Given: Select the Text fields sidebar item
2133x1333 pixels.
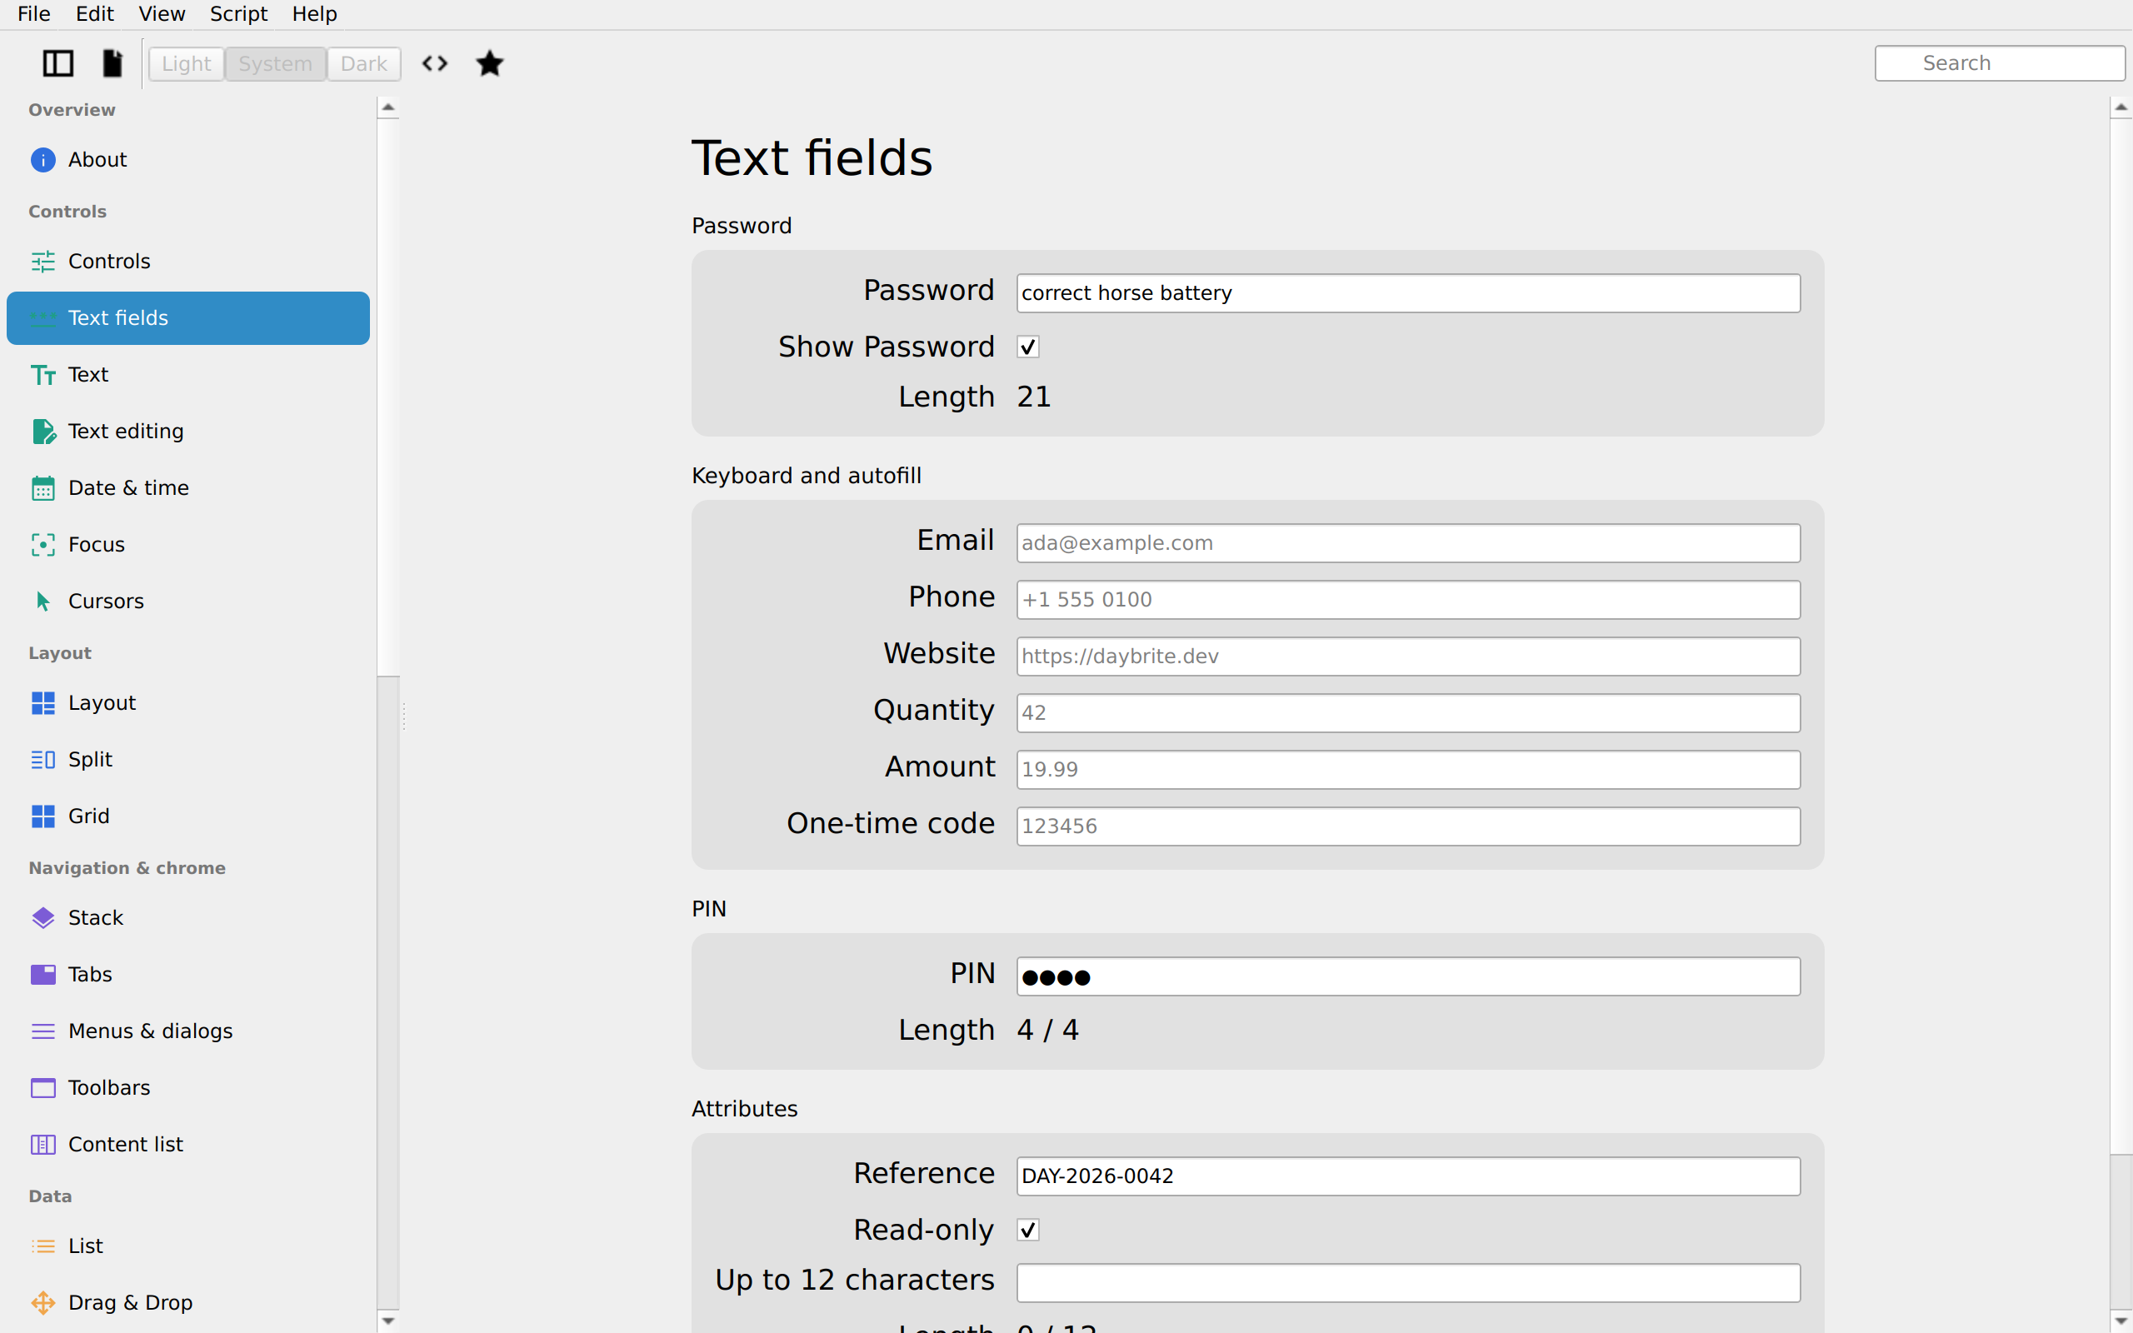Looking at the screenshot, I should pos(187,318).
